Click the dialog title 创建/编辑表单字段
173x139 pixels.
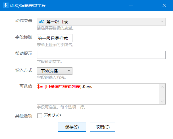pyautogui.click(x=28, y=5)
